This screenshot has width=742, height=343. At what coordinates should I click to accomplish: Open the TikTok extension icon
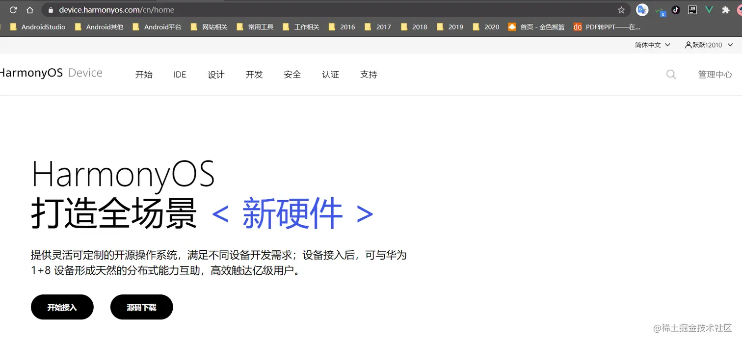pyautogui.click(x=676, y=10)
